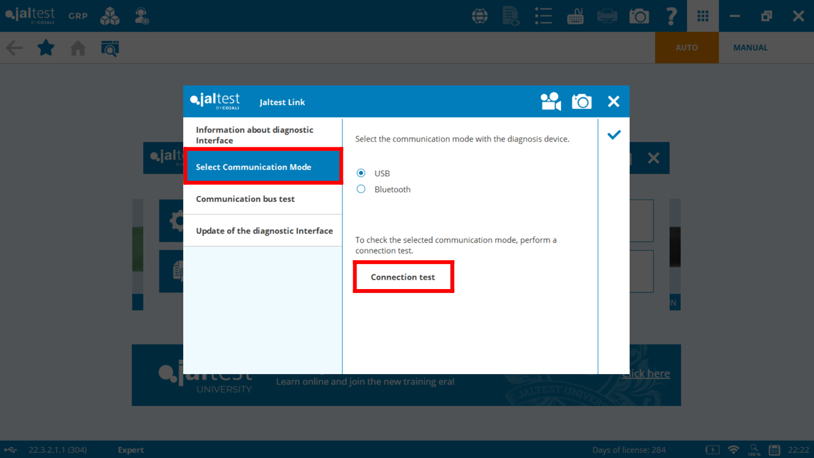This screenshot has height=458, width=814.
Task: Run the Connection test
Action: point(403,277)
